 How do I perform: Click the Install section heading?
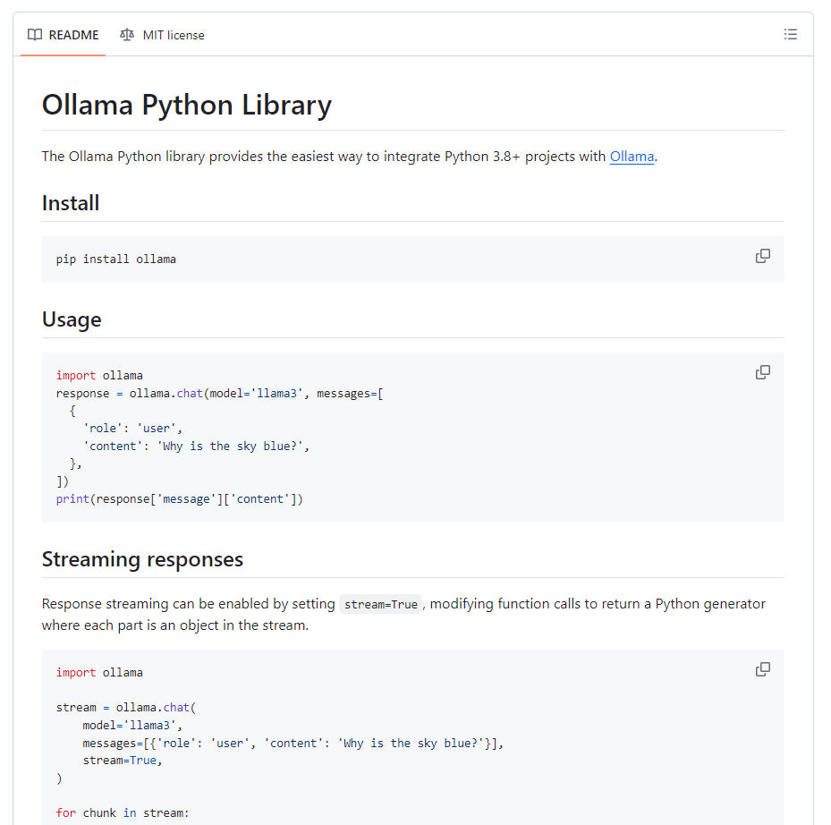click(x=71, y=203)
